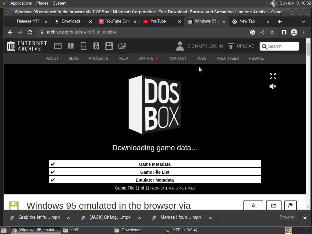Open the System menu
The width and height of the screenshot is (312, 234).
(x=59, y=3)
